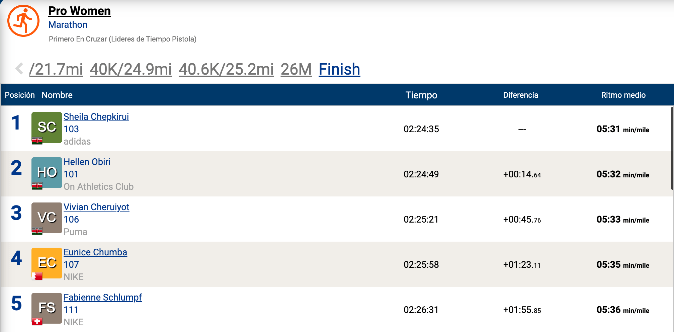Click the Tiempo column header

(421, 95)
